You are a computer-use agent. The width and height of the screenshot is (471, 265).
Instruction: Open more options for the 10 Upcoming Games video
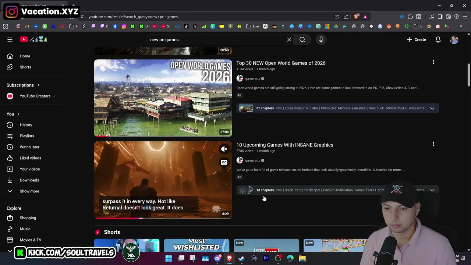[x=433, y=144]
